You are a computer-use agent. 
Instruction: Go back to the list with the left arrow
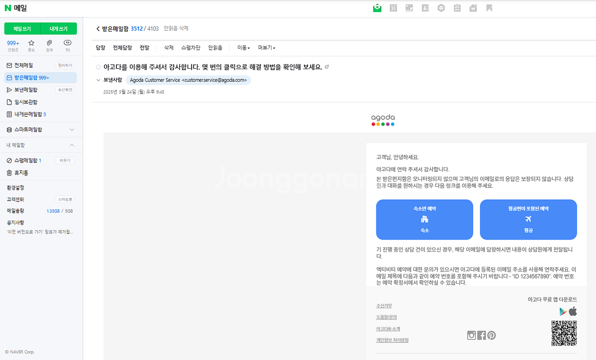click(98, 29)
